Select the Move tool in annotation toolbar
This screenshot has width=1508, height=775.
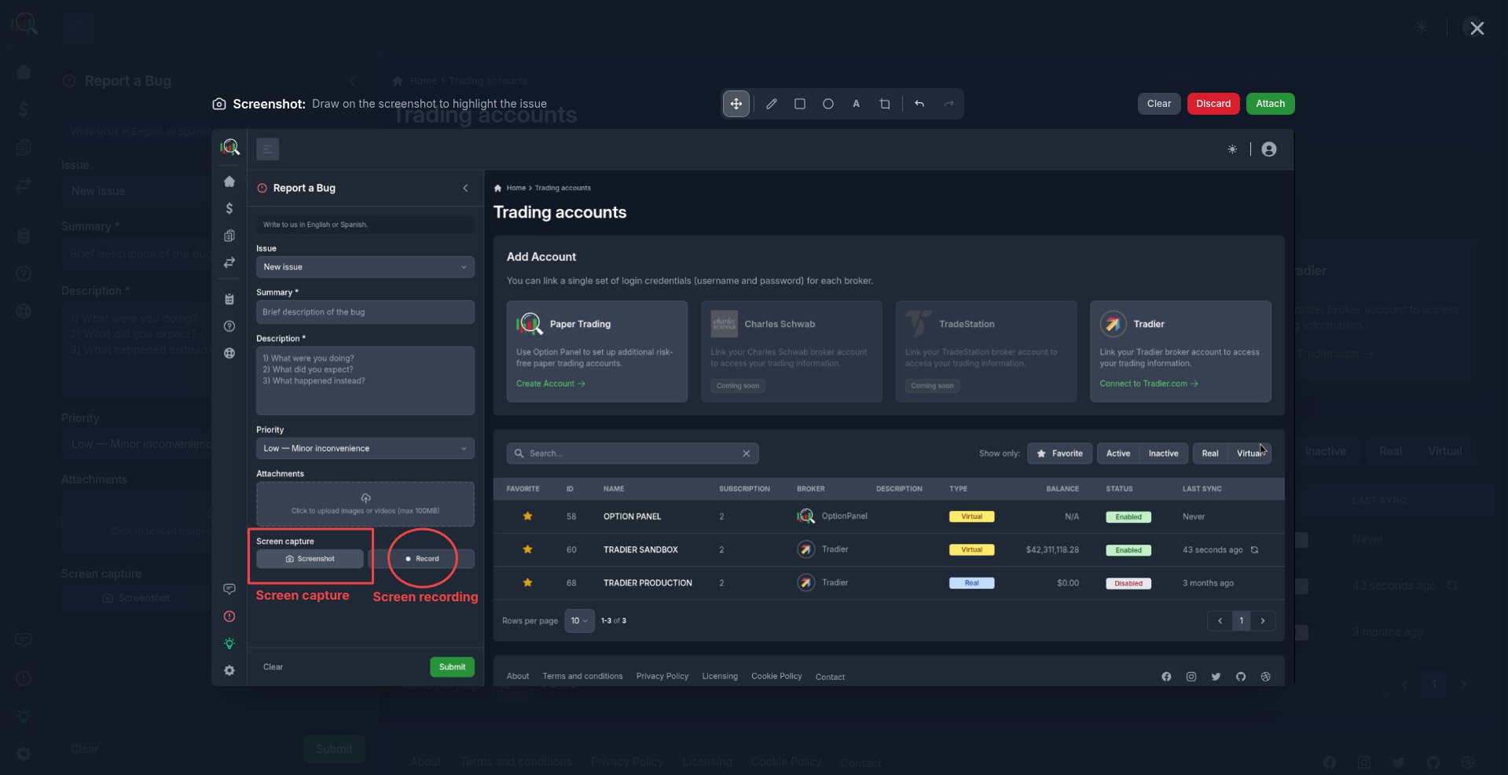[x=736, y=104]
